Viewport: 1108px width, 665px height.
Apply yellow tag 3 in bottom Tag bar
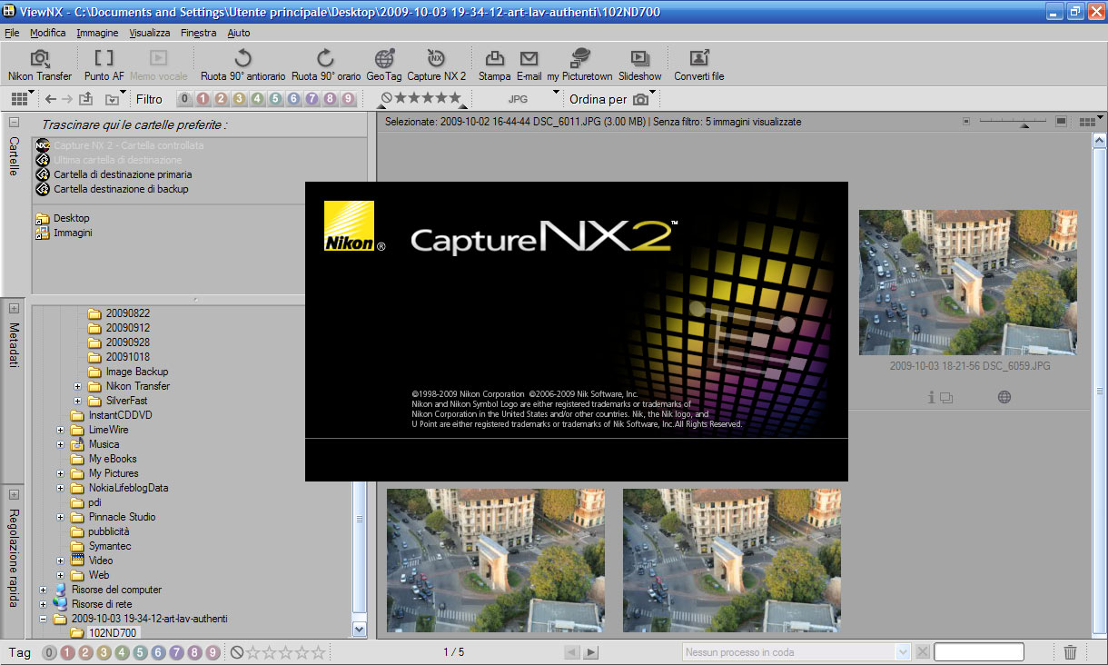[104, 652]
